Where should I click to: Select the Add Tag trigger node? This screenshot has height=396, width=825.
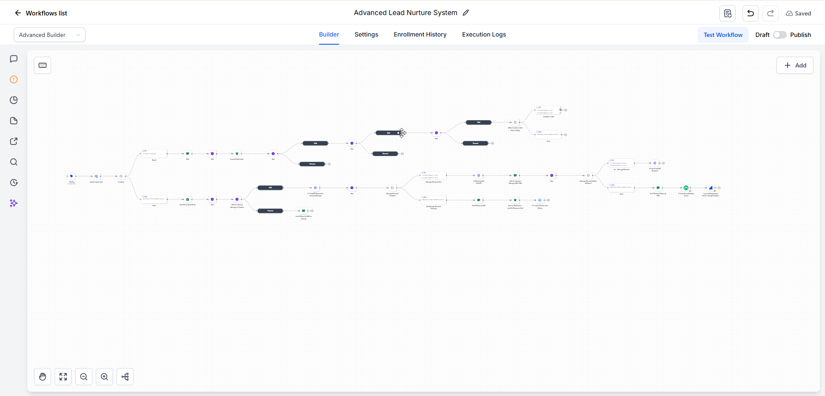click(x=71, y=176)
